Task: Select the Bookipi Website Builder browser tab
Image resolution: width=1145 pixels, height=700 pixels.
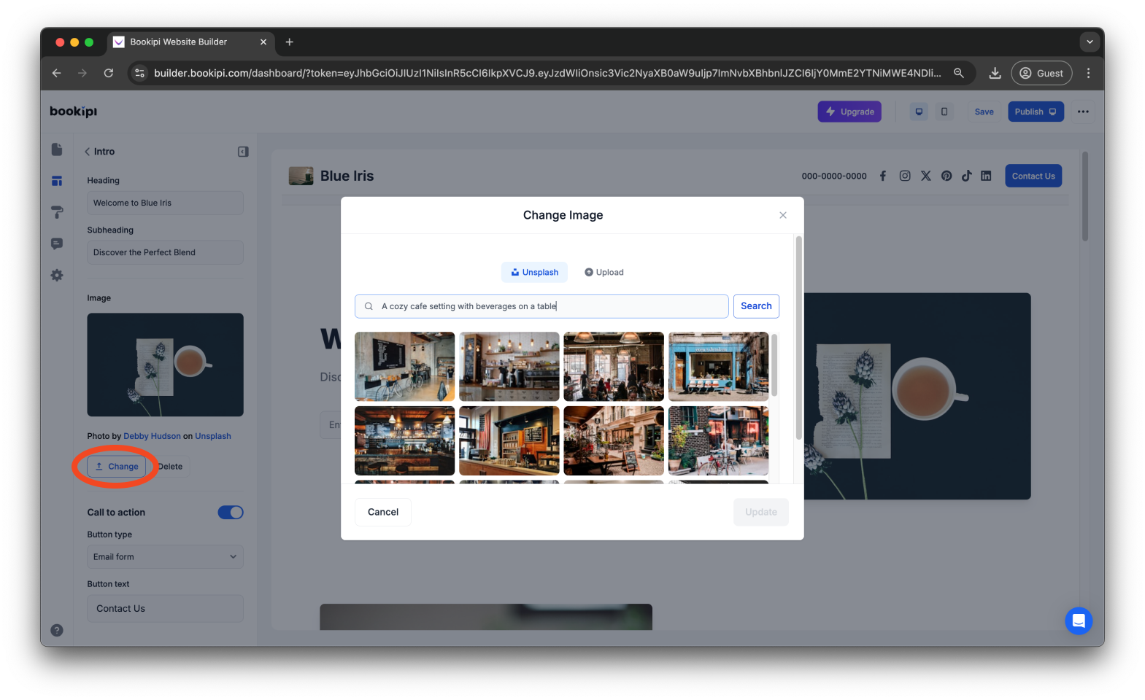Action: [x=191, y=42]
